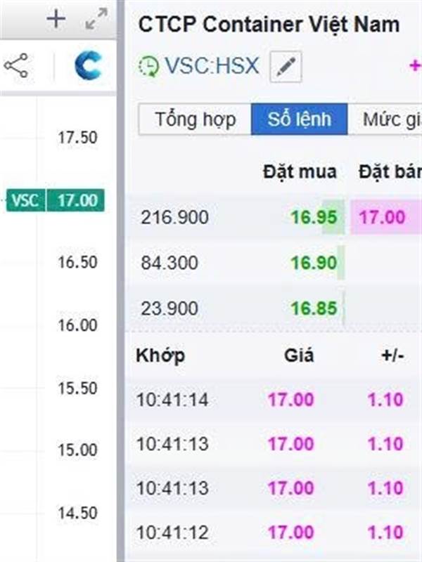Viewport: 422px width, 562px height.
Task: Click bid volume 84.300
Action: (169, 263)
